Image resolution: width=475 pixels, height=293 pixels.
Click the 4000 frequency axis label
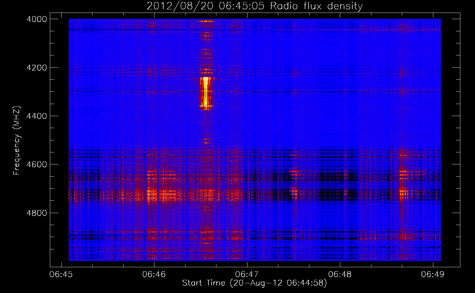click(37, 19)
